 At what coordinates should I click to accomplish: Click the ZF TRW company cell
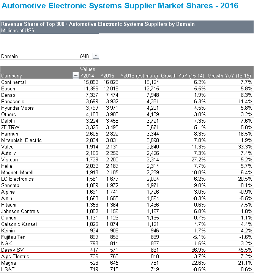10,127
